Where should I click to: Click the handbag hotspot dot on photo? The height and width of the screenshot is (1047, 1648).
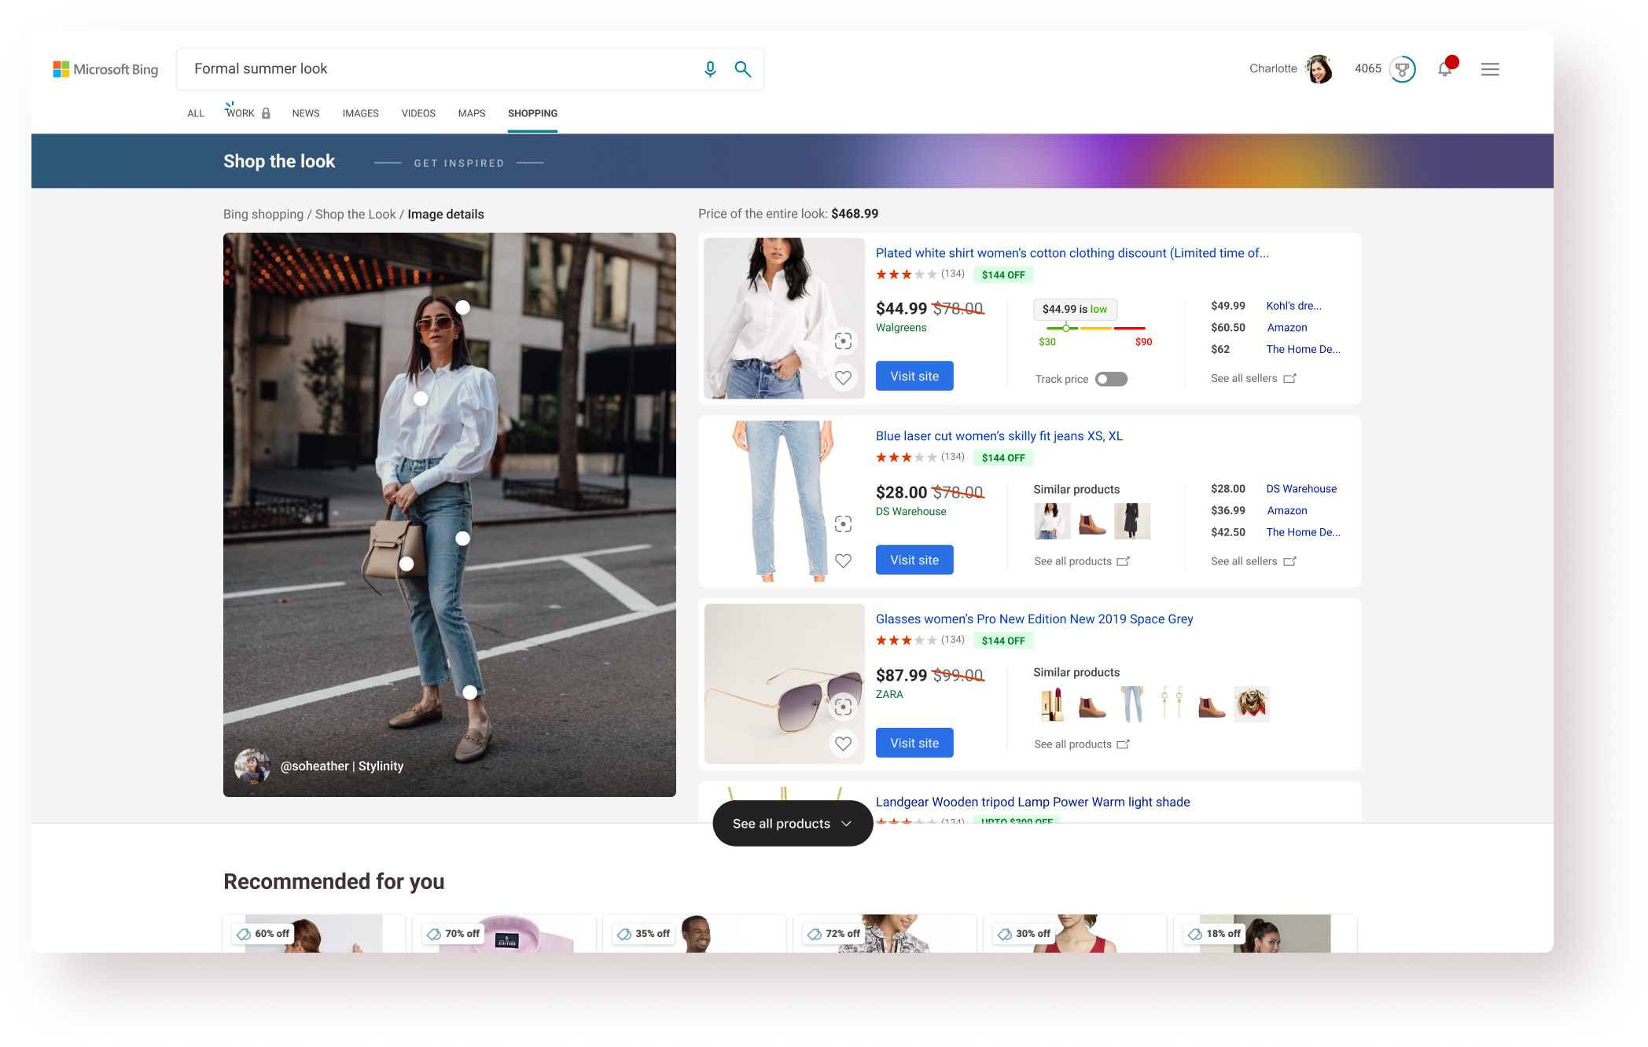(x=406, y=564)
